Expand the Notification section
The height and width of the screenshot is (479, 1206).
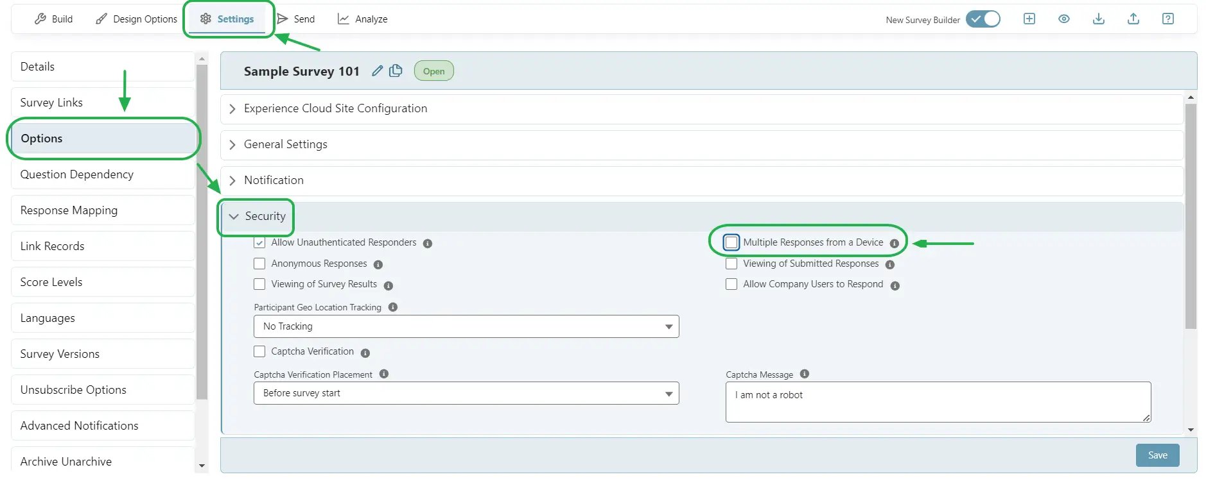click(702, 181)
